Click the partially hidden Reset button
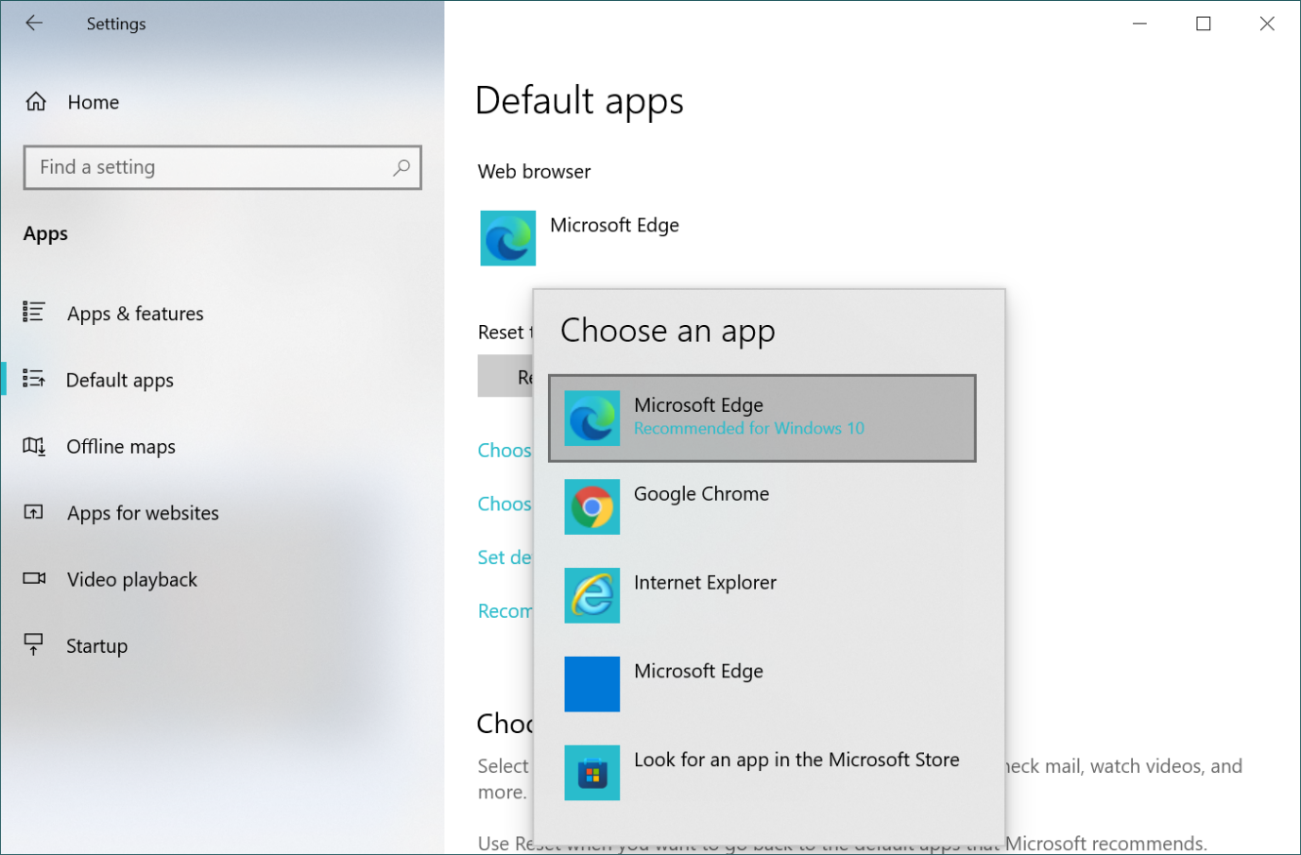Image resolution: width=1301 pixels, height=855 pixels. click(505, 376)
